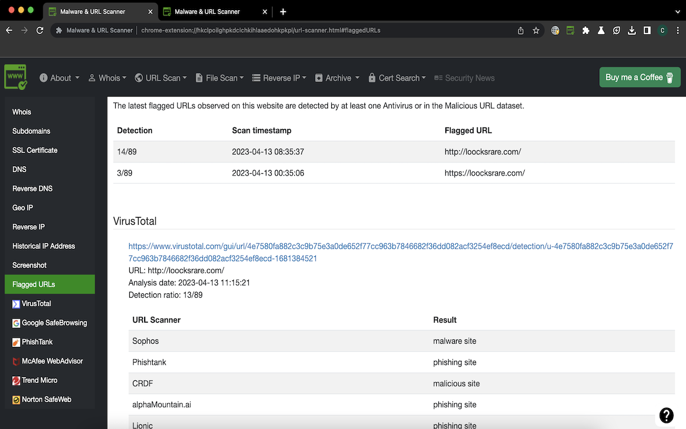Open Norton SafeWeb sidebar item
This screenshot has width=686, height=429.
coord(46,400)
